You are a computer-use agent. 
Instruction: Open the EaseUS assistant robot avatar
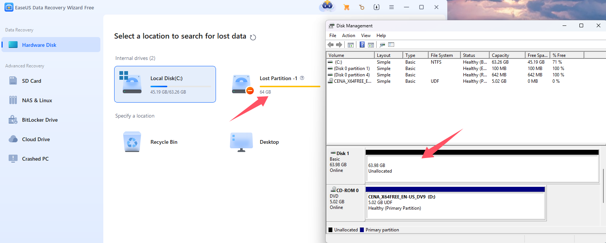(328, 6)
